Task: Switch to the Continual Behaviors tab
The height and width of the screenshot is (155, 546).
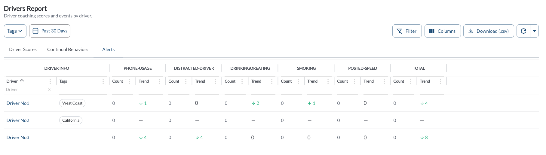Action: pos(68,50)
